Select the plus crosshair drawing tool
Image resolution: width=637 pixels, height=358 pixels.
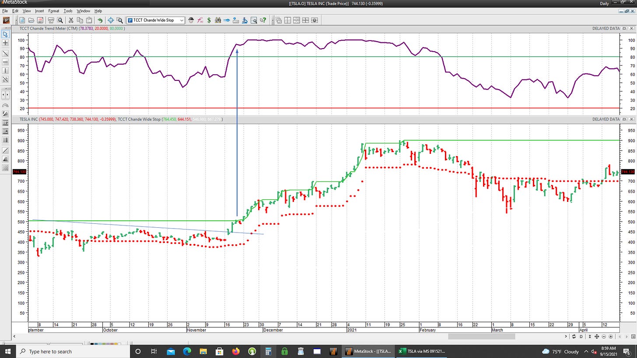pyautogui.click(x=5, y=43)
